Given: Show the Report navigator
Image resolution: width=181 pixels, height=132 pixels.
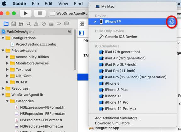Looking at the screenshot, I should 66,24.
